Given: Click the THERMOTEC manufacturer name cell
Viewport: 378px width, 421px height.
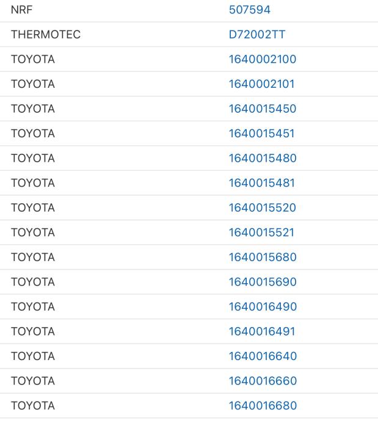Looking at the screenshot, I should tap(45, 35).
